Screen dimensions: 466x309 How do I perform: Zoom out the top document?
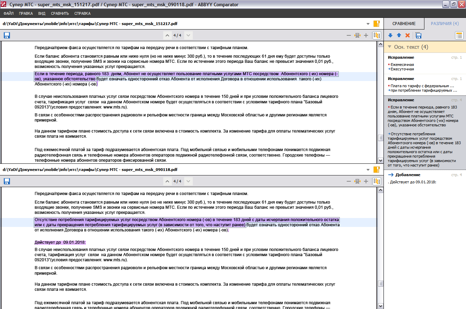[349, 35]
